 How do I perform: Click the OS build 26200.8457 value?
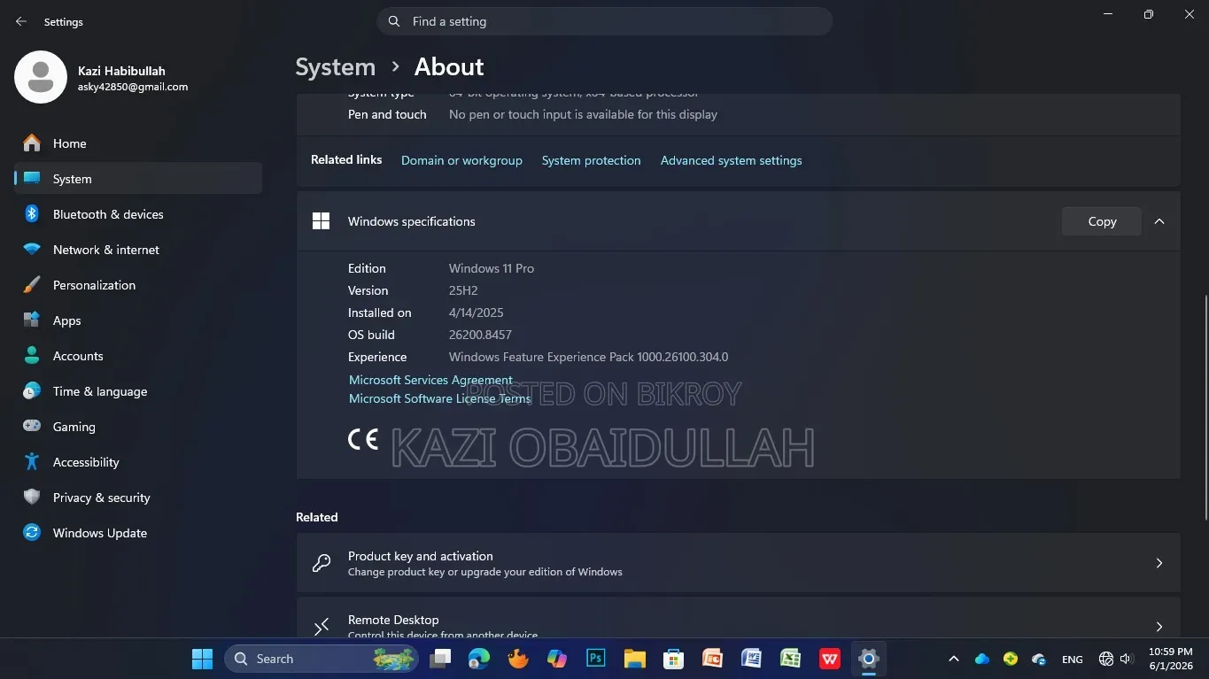[x=480, y=335]
